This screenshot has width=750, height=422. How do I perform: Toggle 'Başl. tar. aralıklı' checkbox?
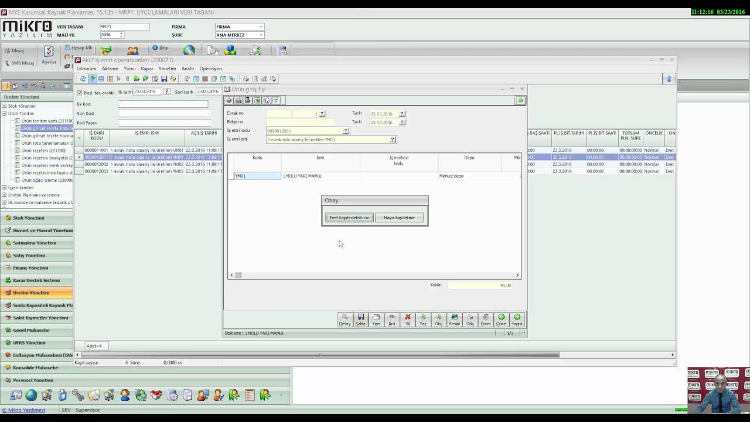(80, 93)
